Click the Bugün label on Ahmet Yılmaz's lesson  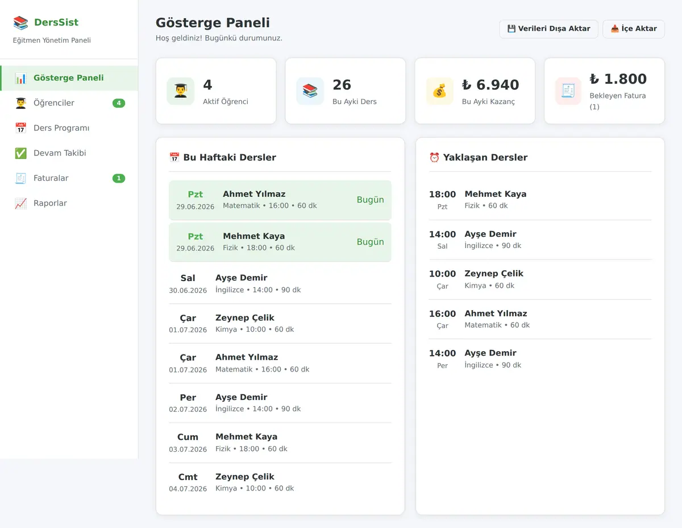[371, 200]
